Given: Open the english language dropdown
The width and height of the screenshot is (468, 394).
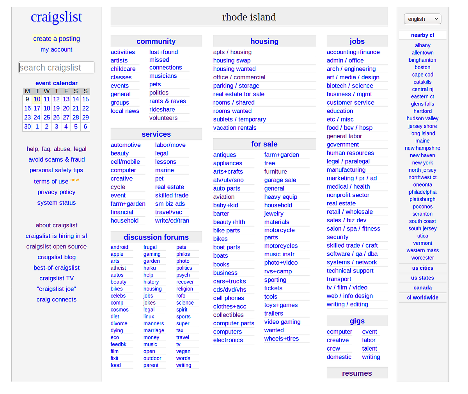Looking at the screenshot, I should point(422,19).
